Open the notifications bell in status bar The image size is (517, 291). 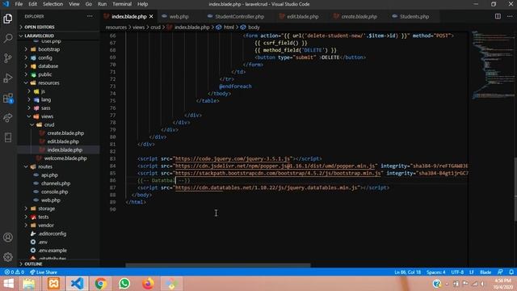coord(511,272)
